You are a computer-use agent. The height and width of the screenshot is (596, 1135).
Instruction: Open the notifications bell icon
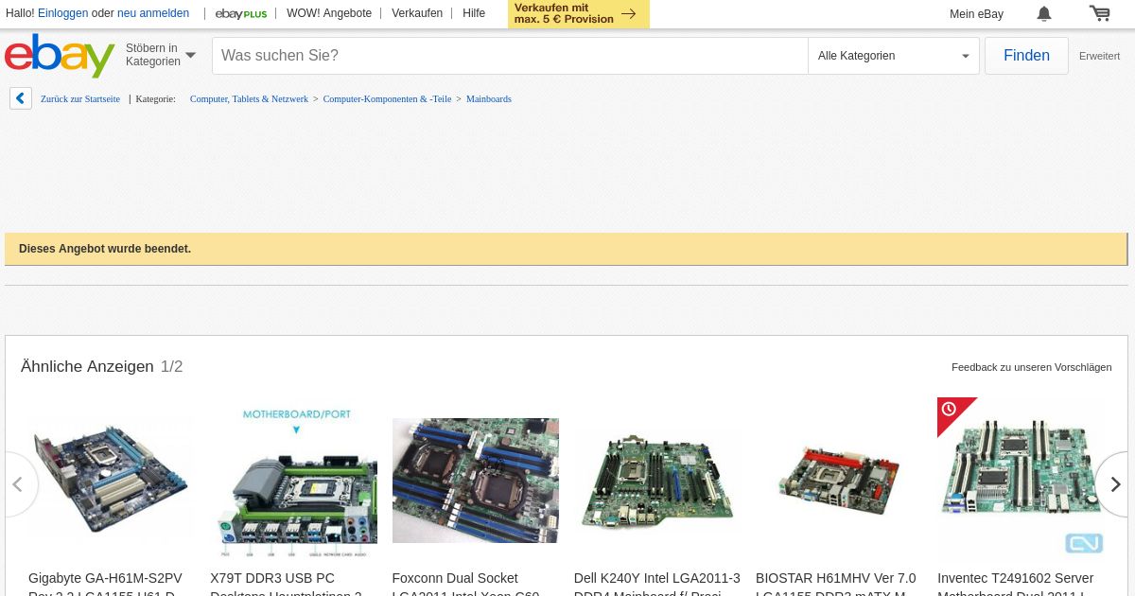pyautogui.click(x=1044, y=13)
